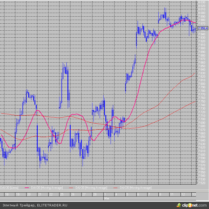
Task: Click date 28 on the time axis
Action: [95, 194]
